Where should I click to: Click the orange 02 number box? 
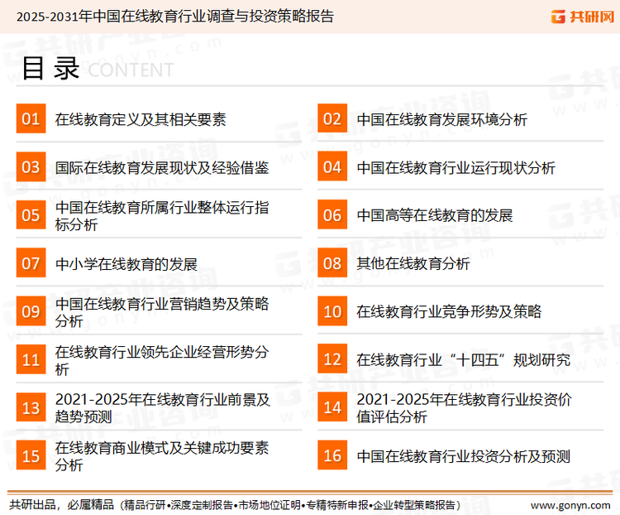coord(332,118)
